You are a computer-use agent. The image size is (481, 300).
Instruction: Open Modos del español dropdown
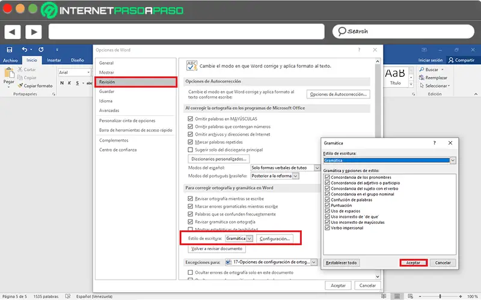pyautogui.click(x=317, y=168)
